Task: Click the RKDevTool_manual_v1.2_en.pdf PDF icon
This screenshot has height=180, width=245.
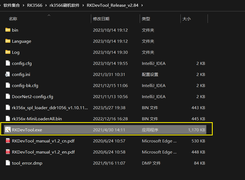Action: coord(8,152)
